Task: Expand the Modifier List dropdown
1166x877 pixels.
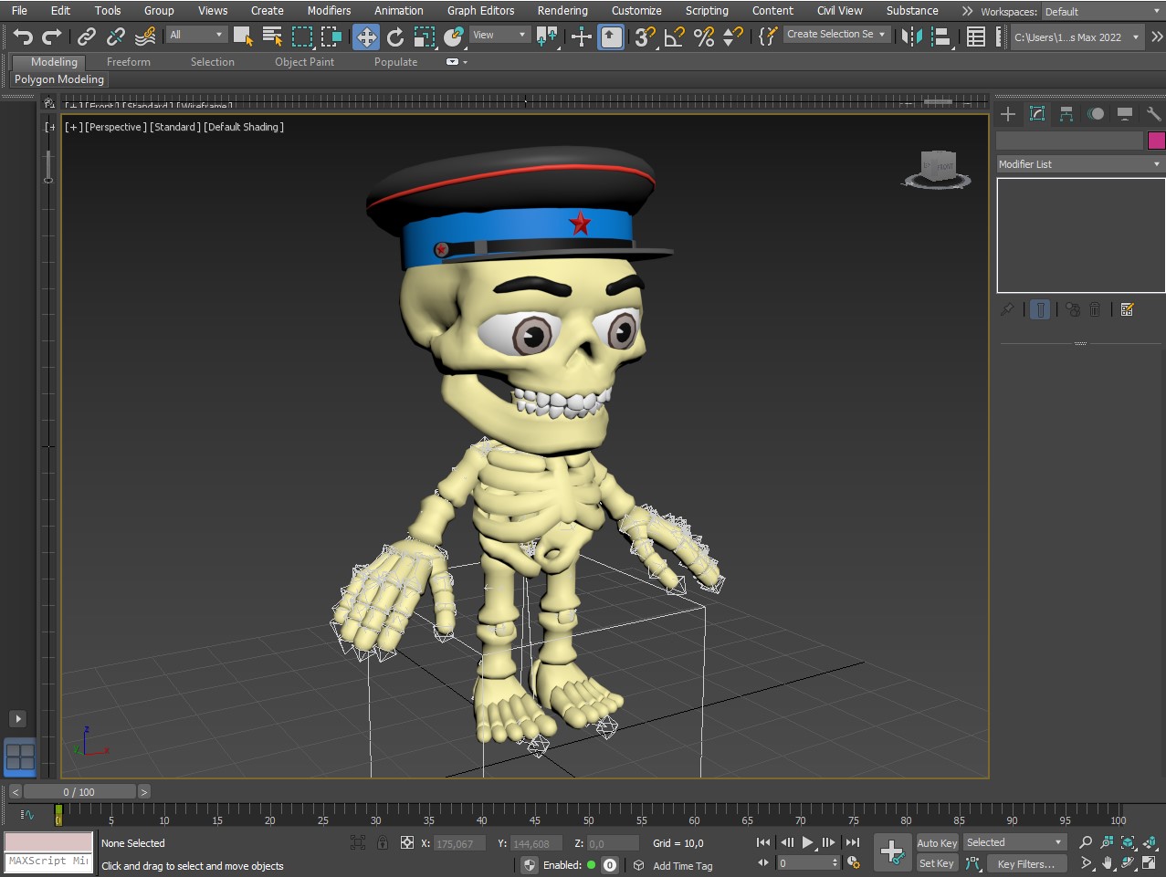Action: (x=1079, y=164)
